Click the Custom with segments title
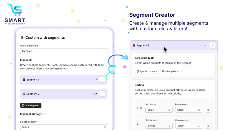This screenshot has width=232, height=130. (45, 38)
